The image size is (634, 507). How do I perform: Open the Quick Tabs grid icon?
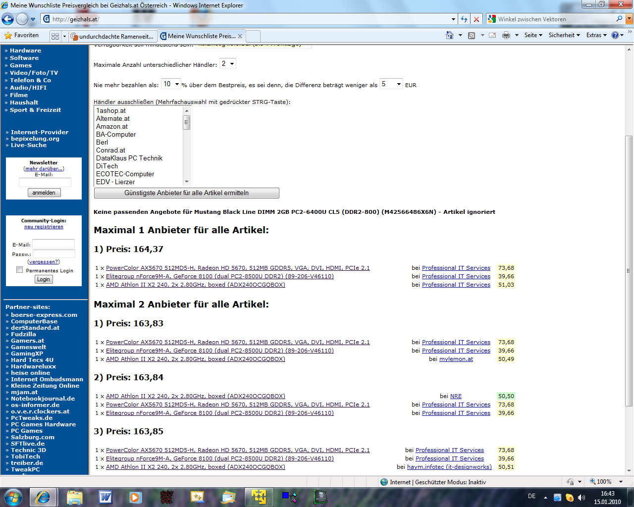pyautogui.click(x=55, y=36)
